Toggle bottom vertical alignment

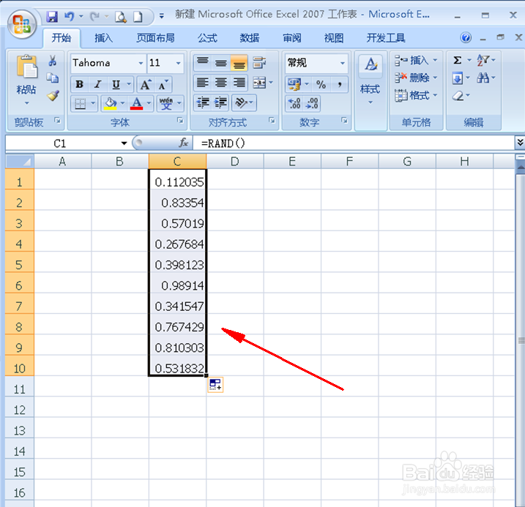(x=239, y=62)
